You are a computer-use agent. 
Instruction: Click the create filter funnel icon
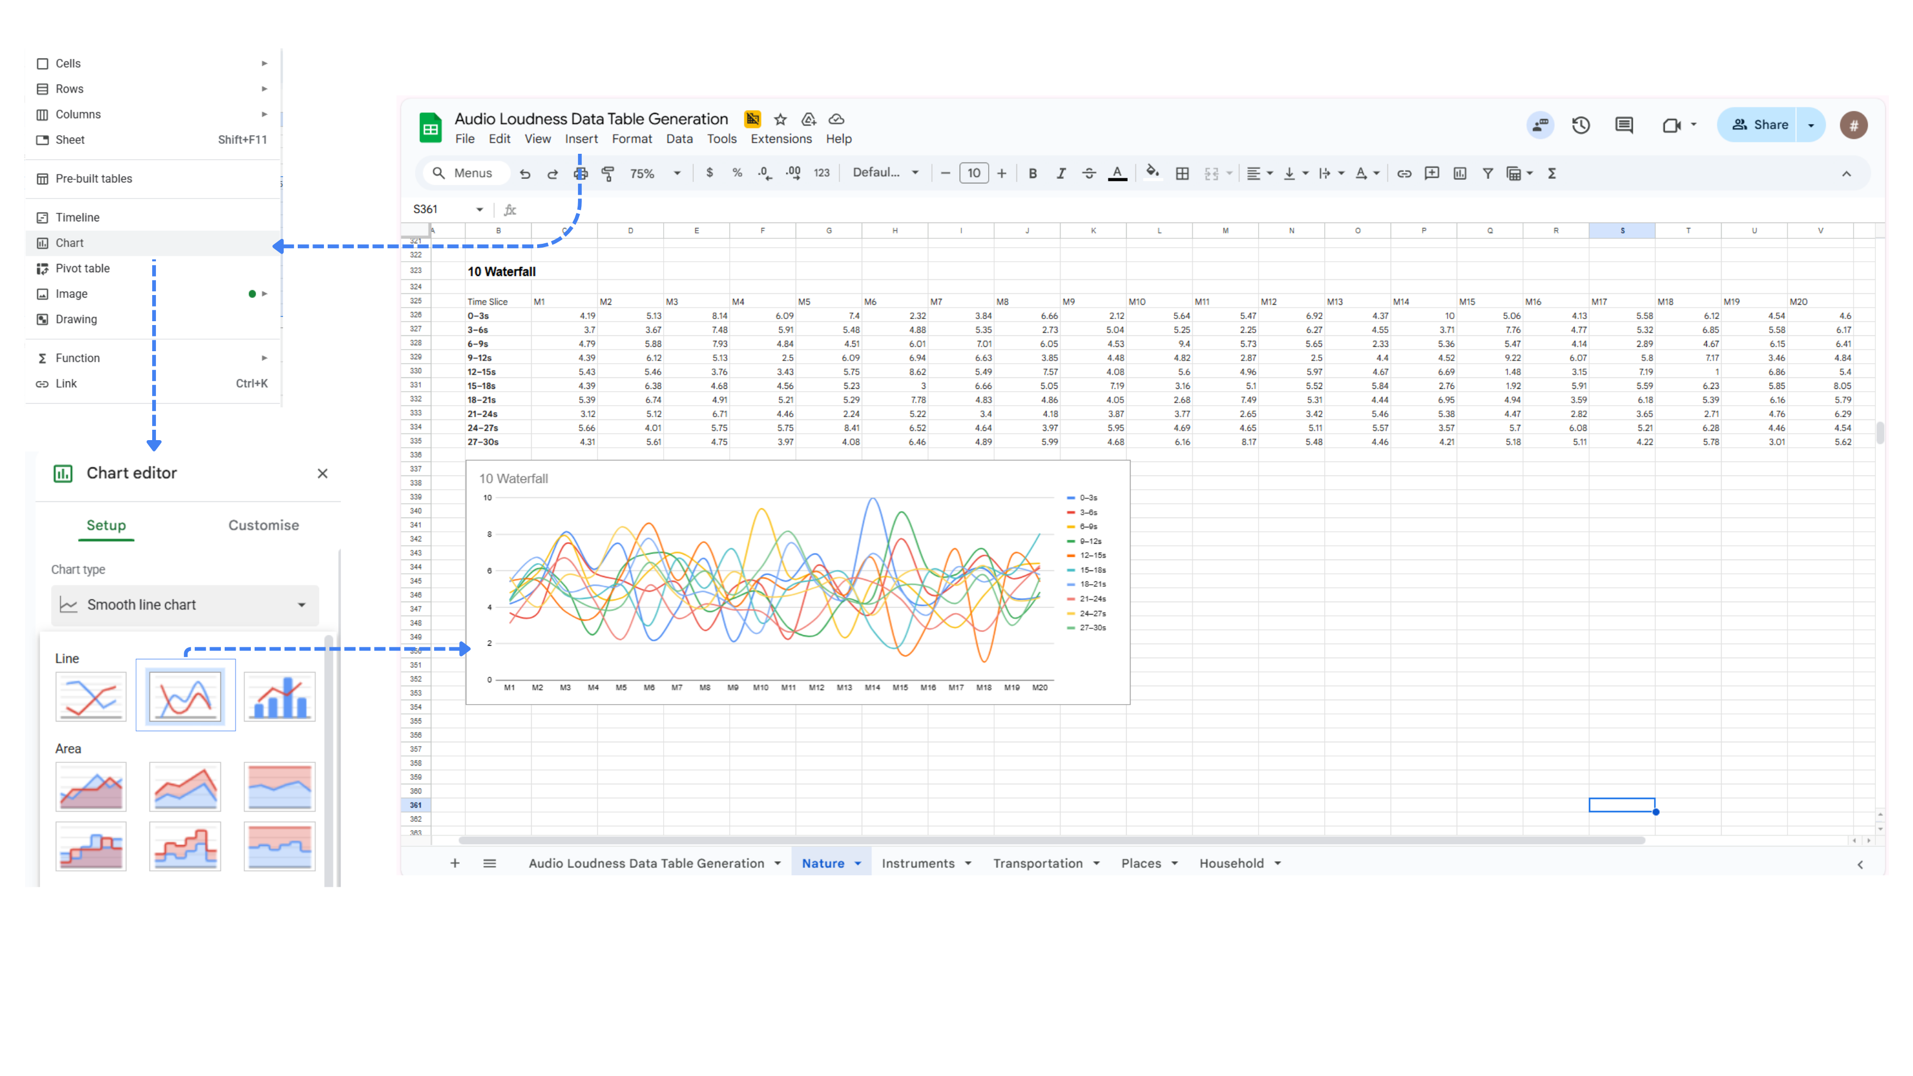click(x=1488, y=174)
